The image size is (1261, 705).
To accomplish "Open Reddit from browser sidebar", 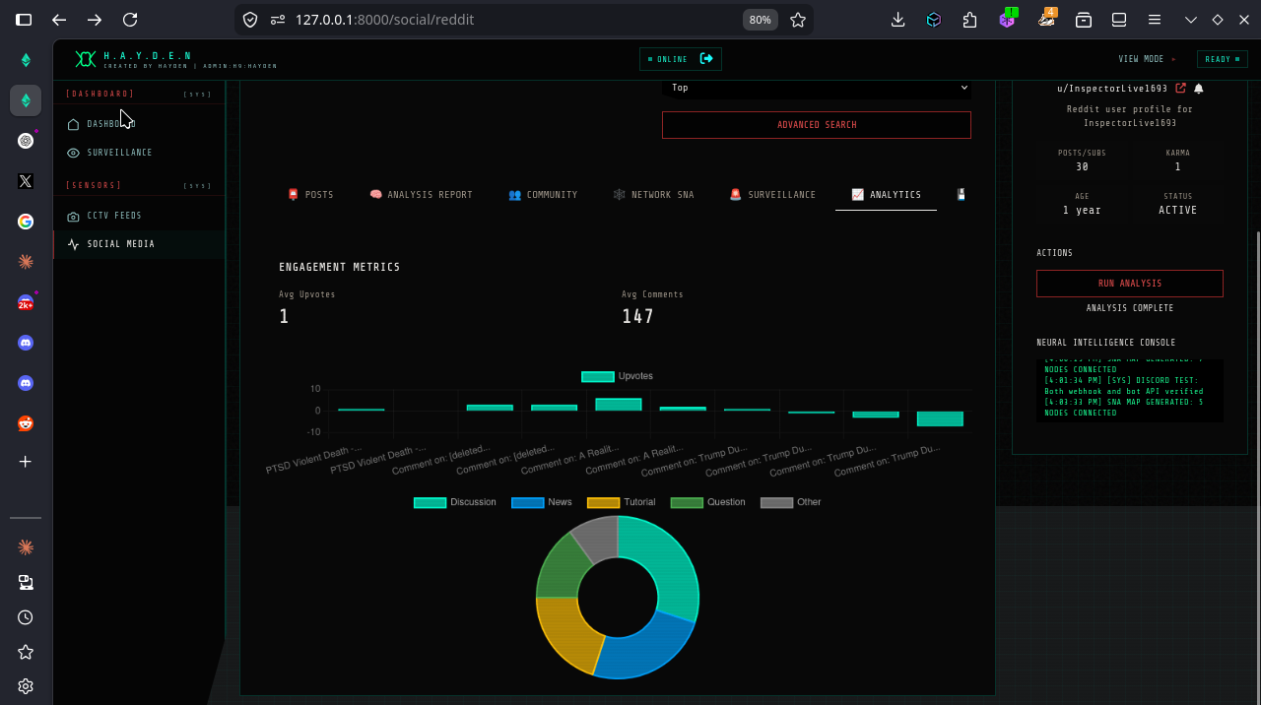I will (x=26, y=423).
